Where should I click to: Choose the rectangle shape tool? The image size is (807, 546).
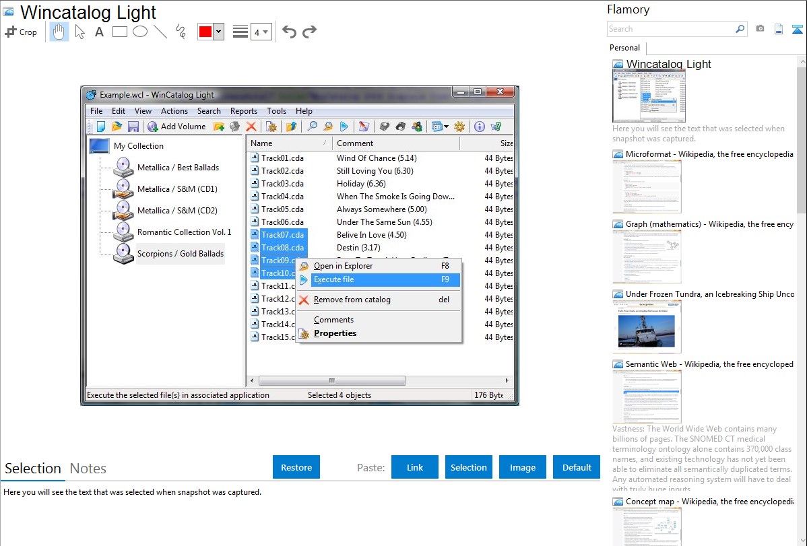(120, 32)
